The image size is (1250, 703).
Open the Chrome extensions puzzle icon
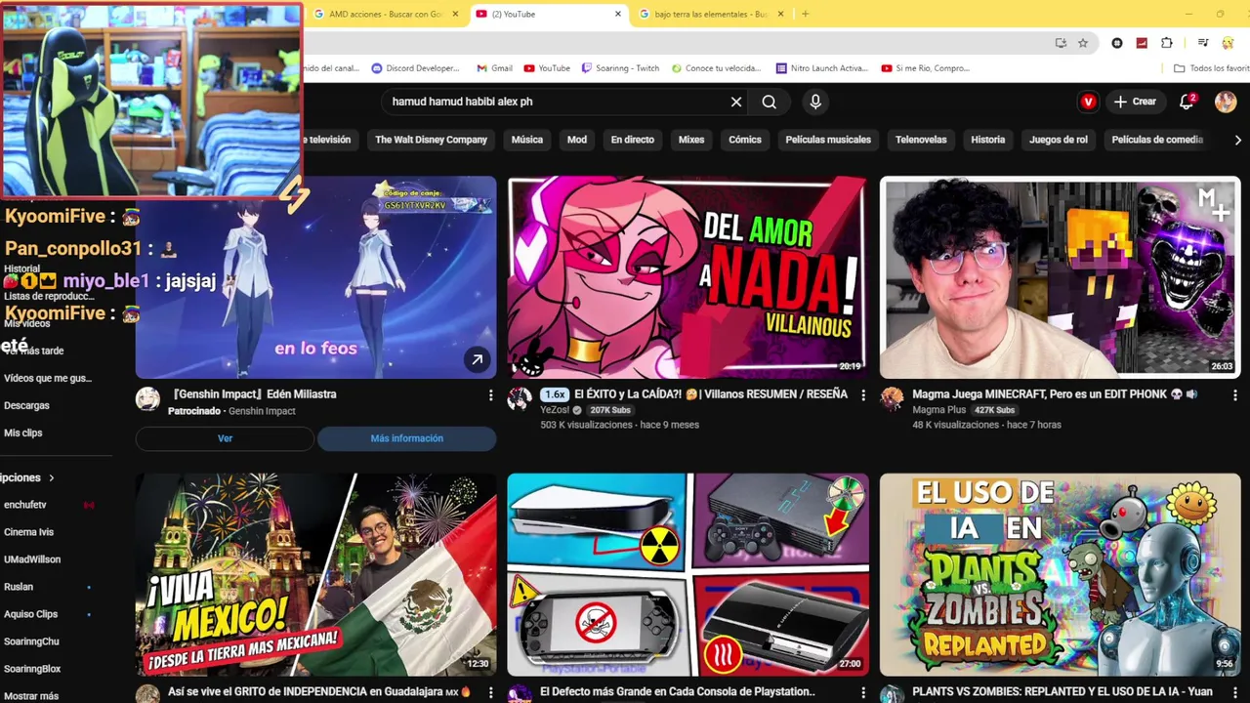tap(1167, 43)
